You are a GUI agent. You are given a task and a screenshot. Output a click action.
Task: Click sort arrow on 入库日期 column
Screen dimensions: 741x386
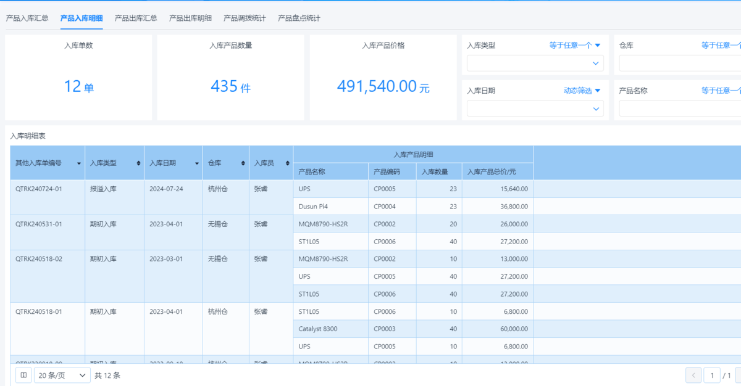[x=196, y=163]
